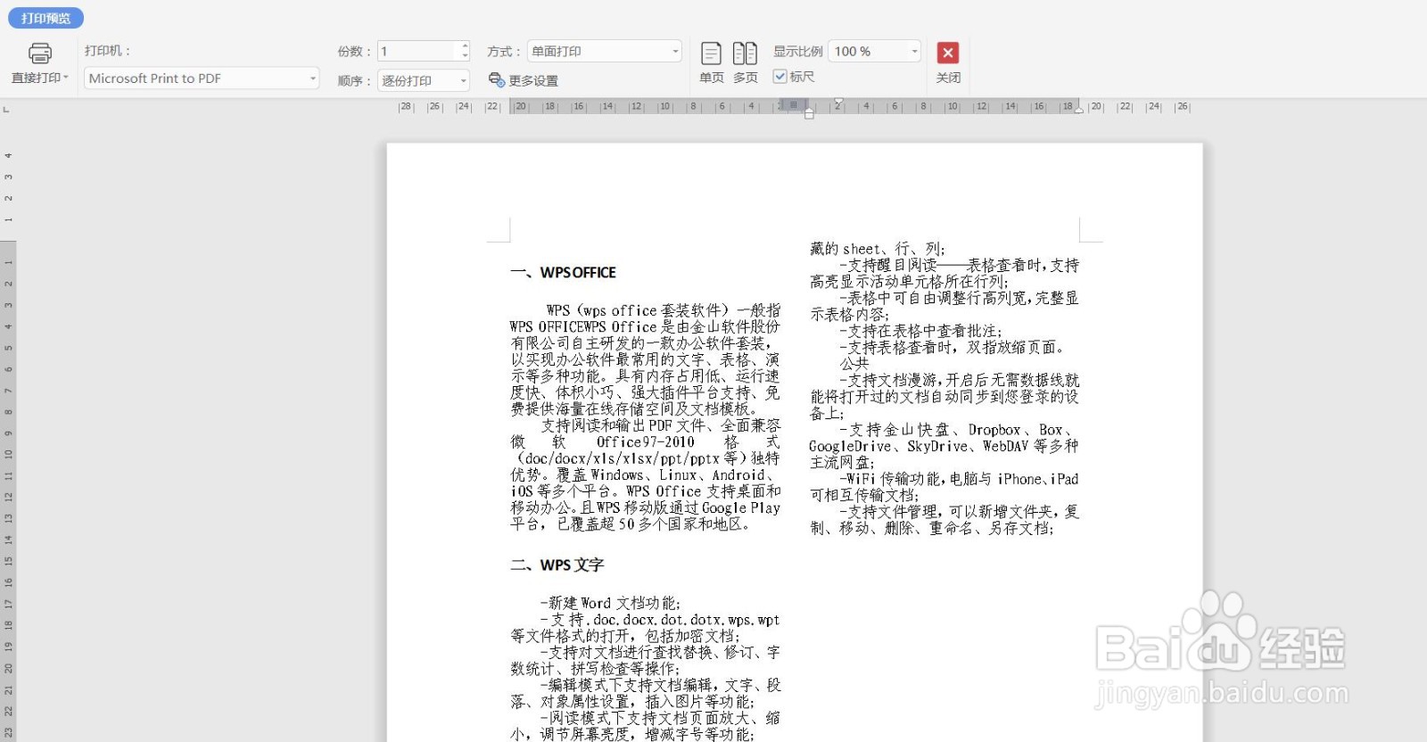Viewport: 1427px width, 742px height.
Task: Click heading 二、WPS 文字 in the preview
Action: click(557, 565)
